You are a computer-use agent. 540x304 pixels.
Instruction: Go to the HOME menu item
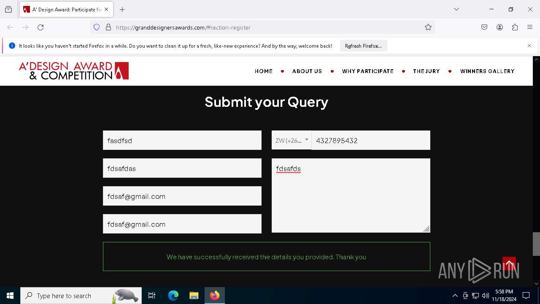pyautogui.click(x=264, y=71)
